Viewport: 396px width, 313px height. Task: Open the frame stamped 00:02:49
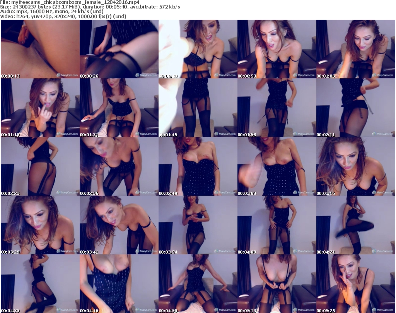[x=198, y=166]
